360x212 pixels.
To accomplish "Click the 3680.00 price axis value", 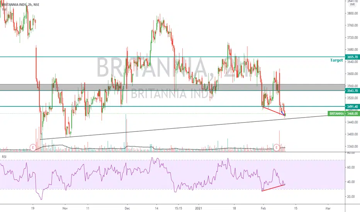I will tap(352, 49).
